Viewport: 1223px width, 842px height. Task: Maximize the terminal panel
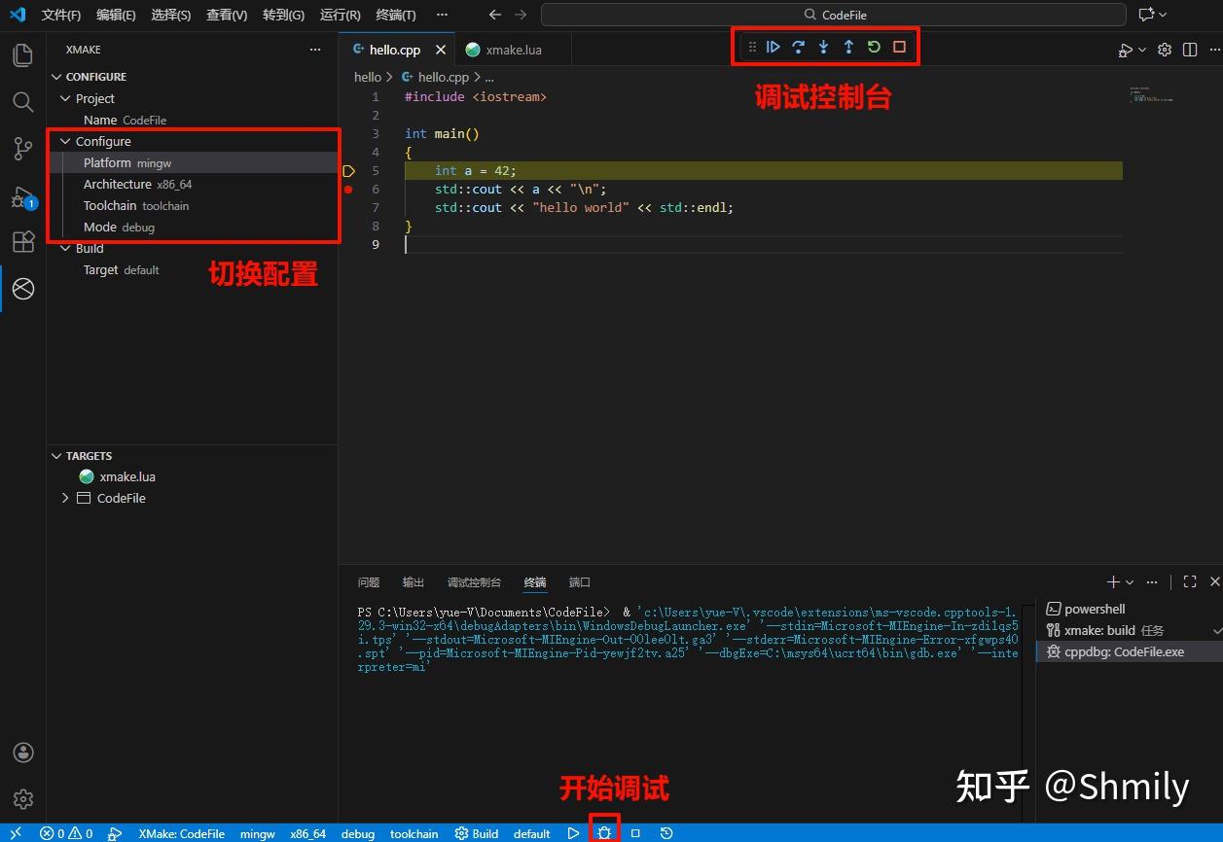pyautogui.click(x=1189, y=581)
